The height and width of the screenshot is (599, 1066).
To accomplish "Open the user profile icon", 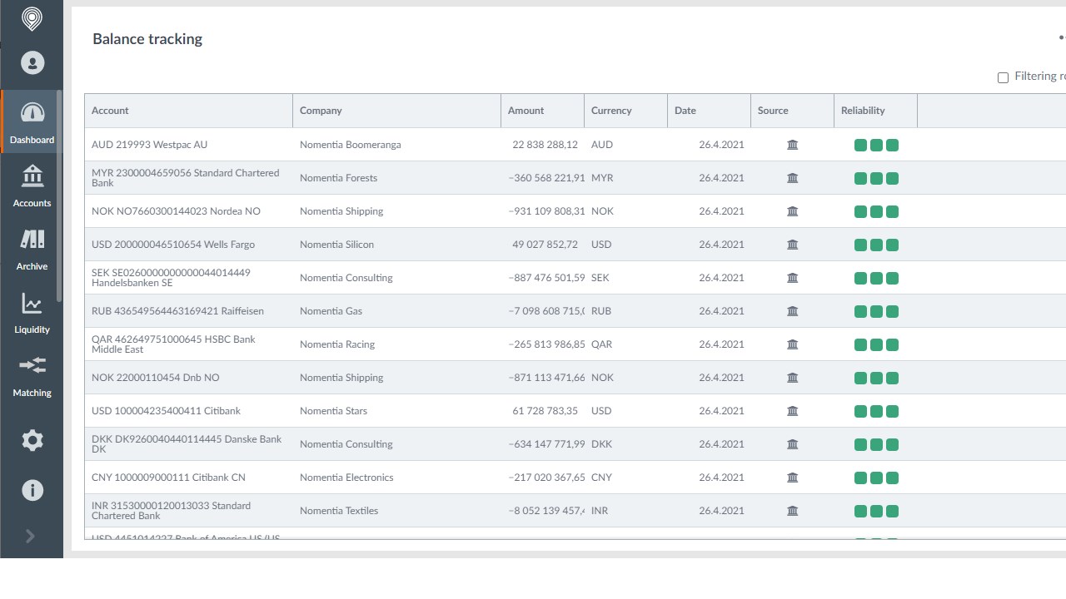I will (x=32, y=63).
